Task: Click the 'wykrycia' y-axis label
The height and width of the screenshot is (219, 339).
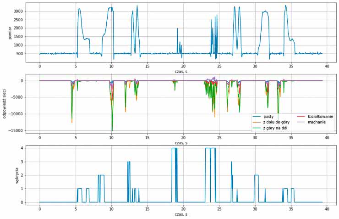Action: 17,175
